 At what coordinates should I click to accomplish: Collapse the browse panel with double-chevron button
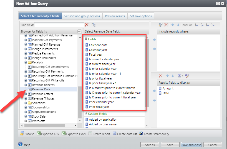click(x=79, y=31)
